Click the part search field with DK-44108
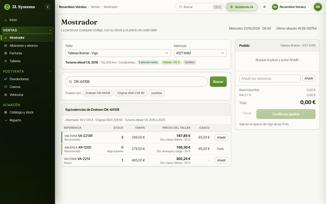This screenshot has width=326, height=204. [137, 82]
